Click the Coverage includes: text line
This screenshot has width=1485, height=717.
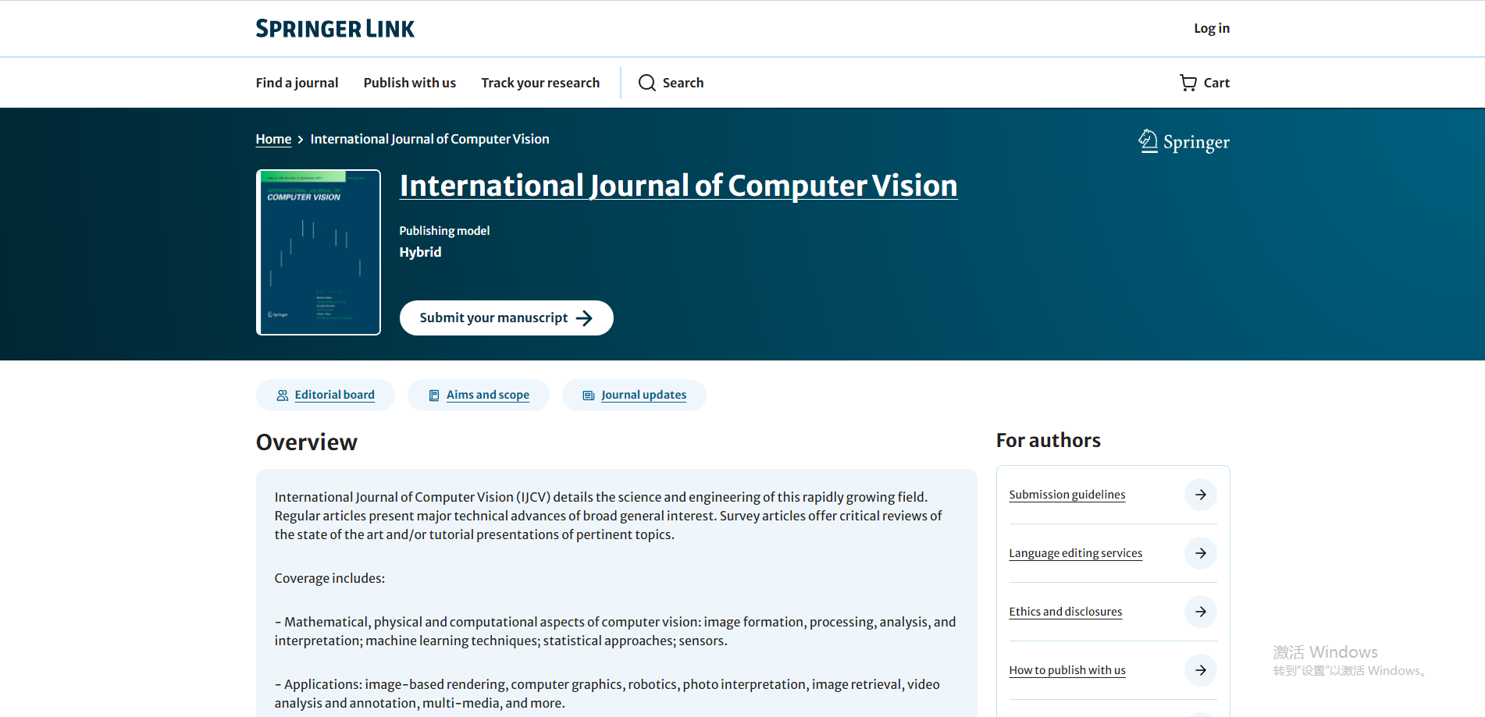point(329,578)
